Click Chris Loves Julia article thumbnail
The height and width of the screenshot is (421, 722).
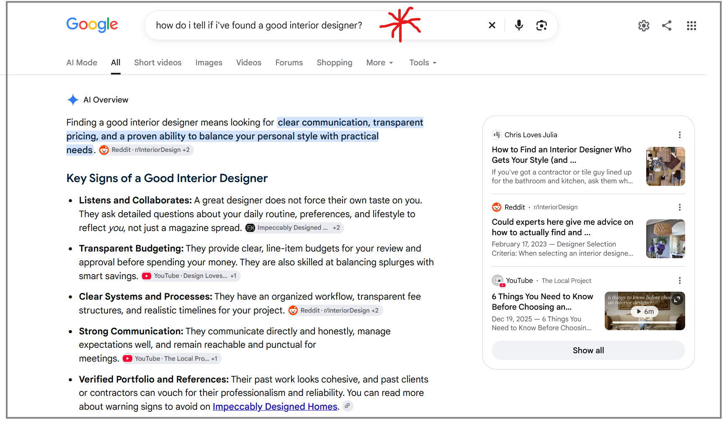(665, 166)
